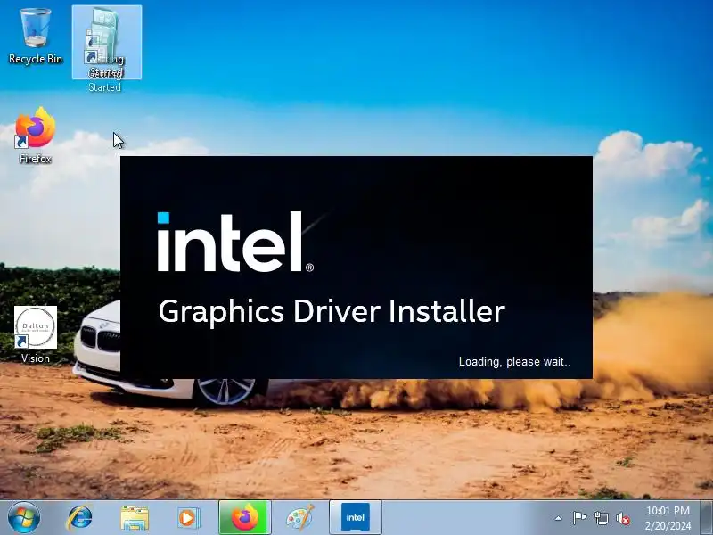Select the Dalton Vision desktop shortcut
713x535 pixels.
(x=36, y=334)
